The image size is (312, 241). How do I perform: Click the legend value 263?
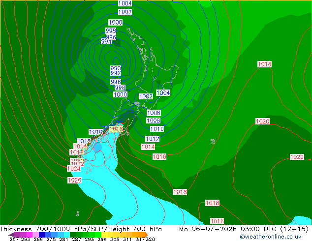[26, 239]
